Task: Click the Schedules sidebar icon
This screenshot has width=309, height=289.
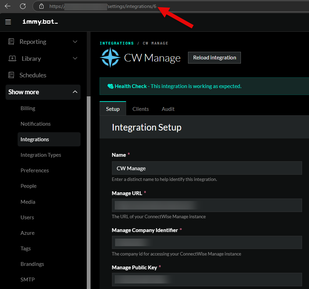Action: point(11,75)
